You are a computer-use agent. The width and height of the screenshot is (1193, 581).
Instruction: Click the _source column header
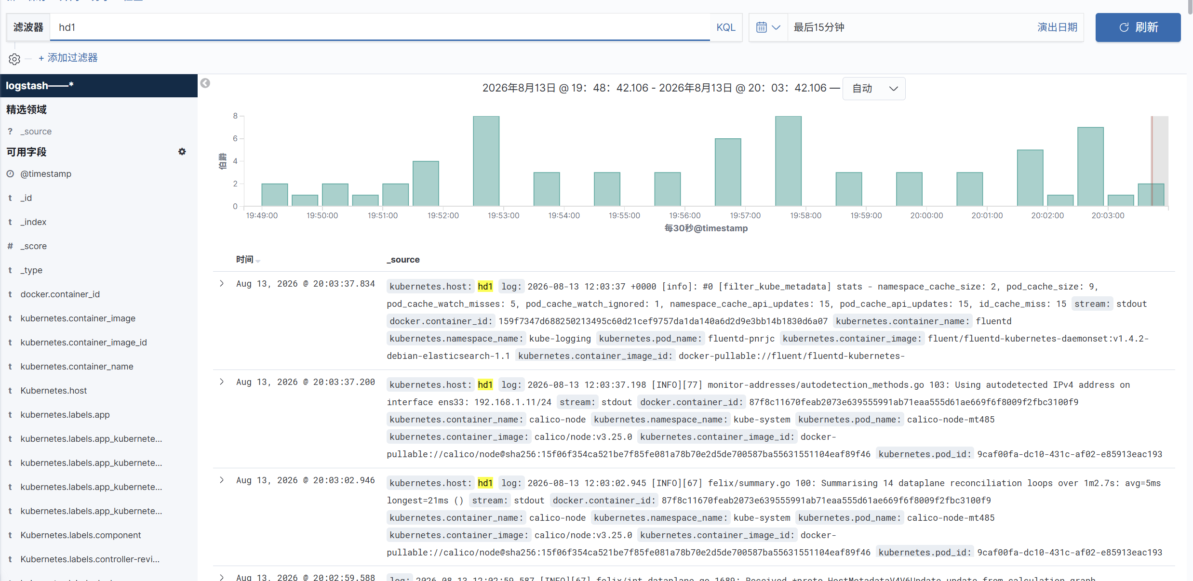pos(403,260)
